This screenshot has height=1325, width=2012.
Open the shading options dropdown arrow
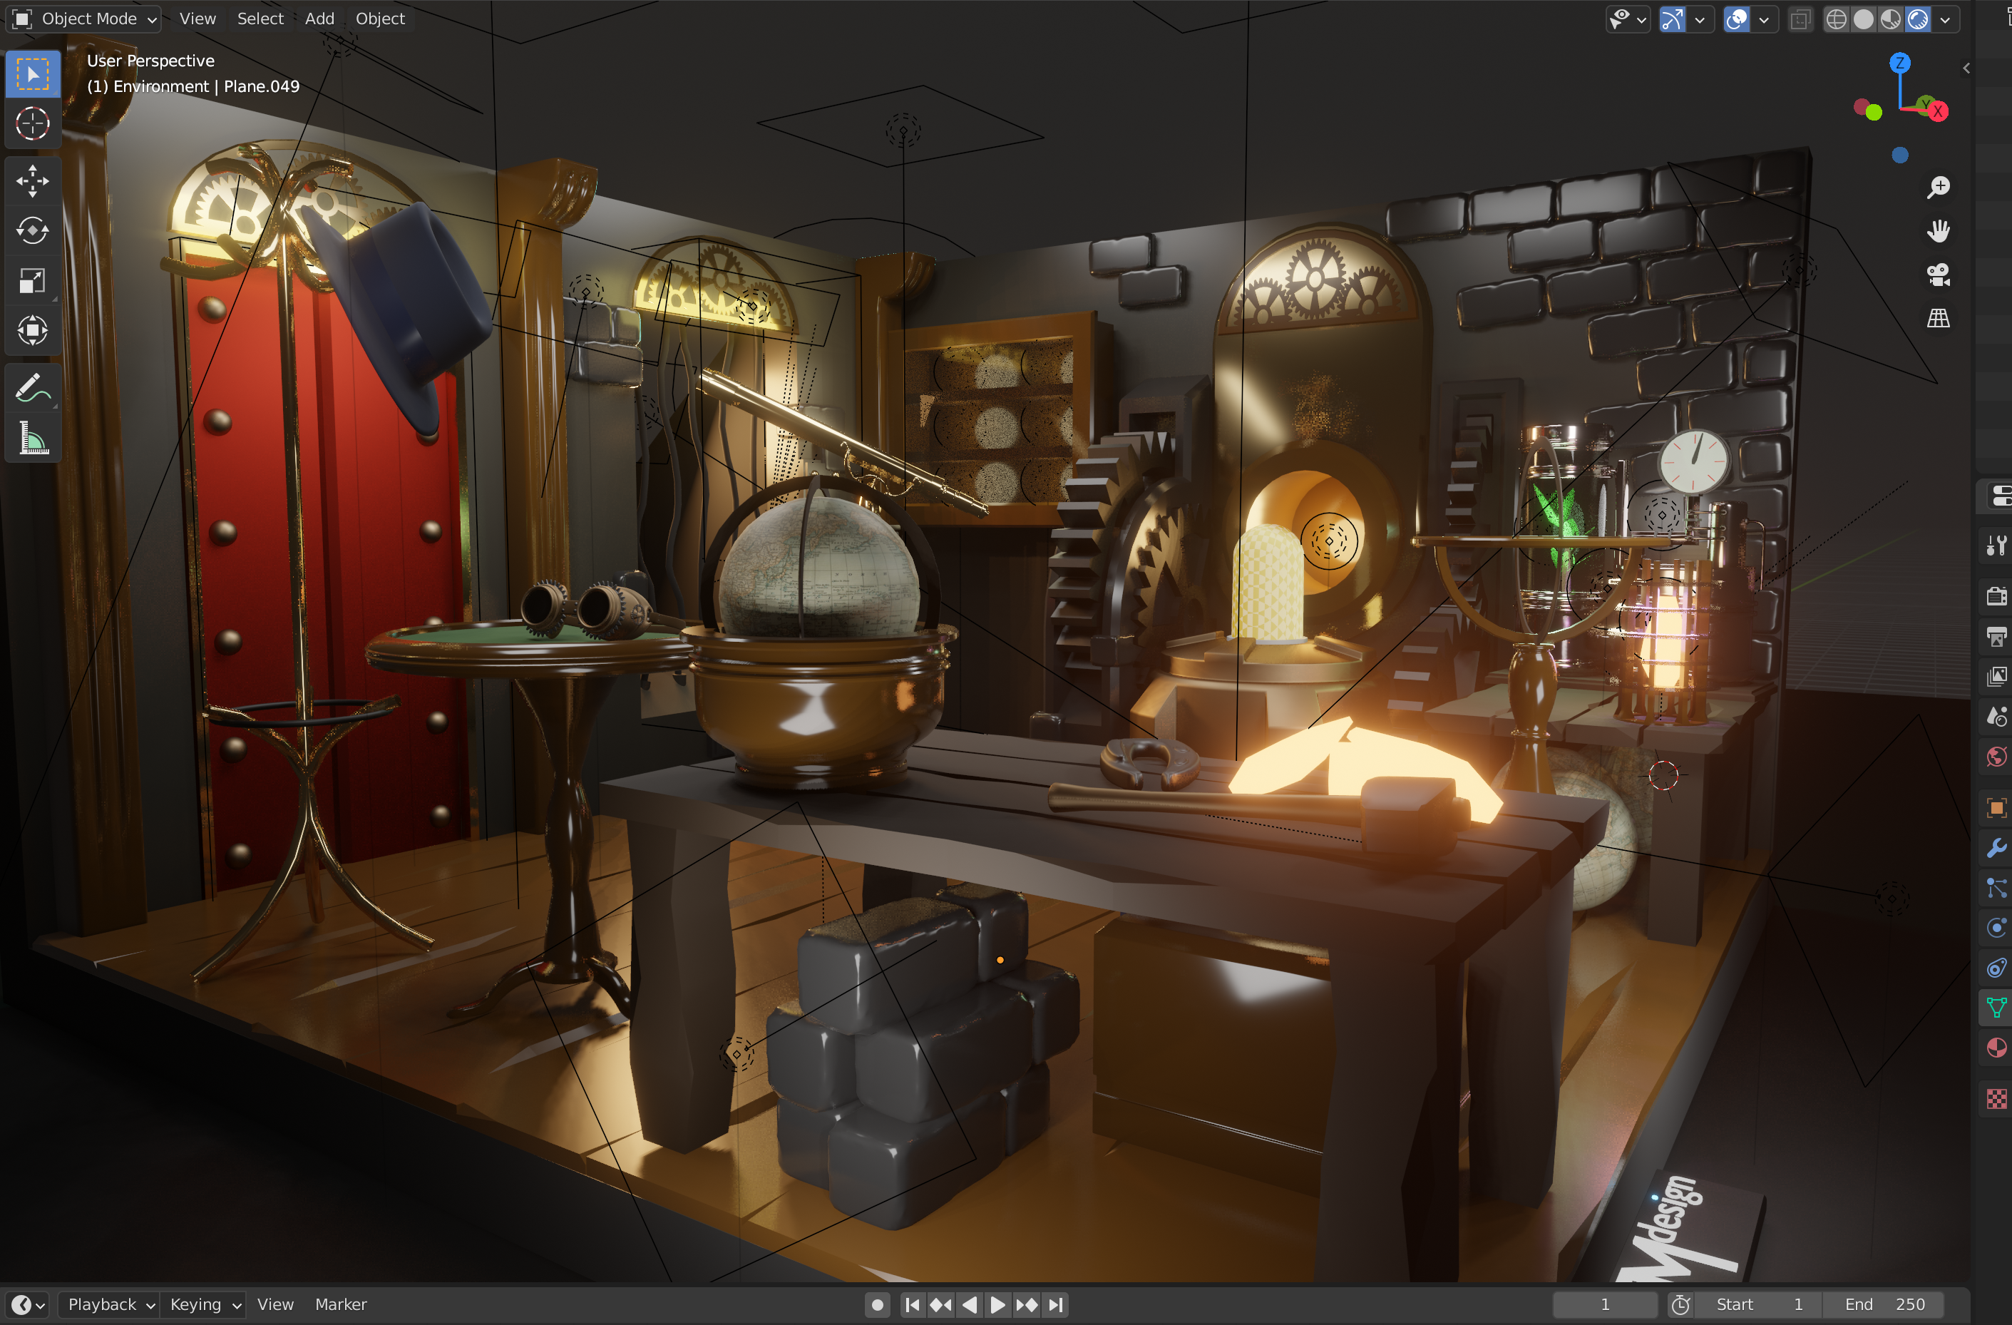click(x=1945, y=19)
